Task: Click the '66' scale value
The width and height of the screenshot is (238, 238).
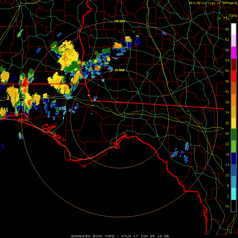Action: [x=227, y=29]
